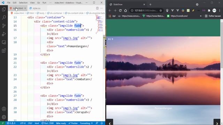Click the feedback icon in status bar
Viewport: 223px width, 125px height.
coord(97,123)
